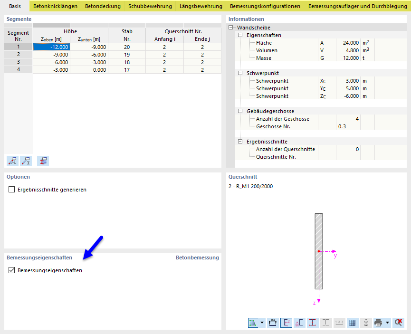Open the view mode dropdown arrow
The height and width of the screenshot is (334, 411).
point(262,323)
